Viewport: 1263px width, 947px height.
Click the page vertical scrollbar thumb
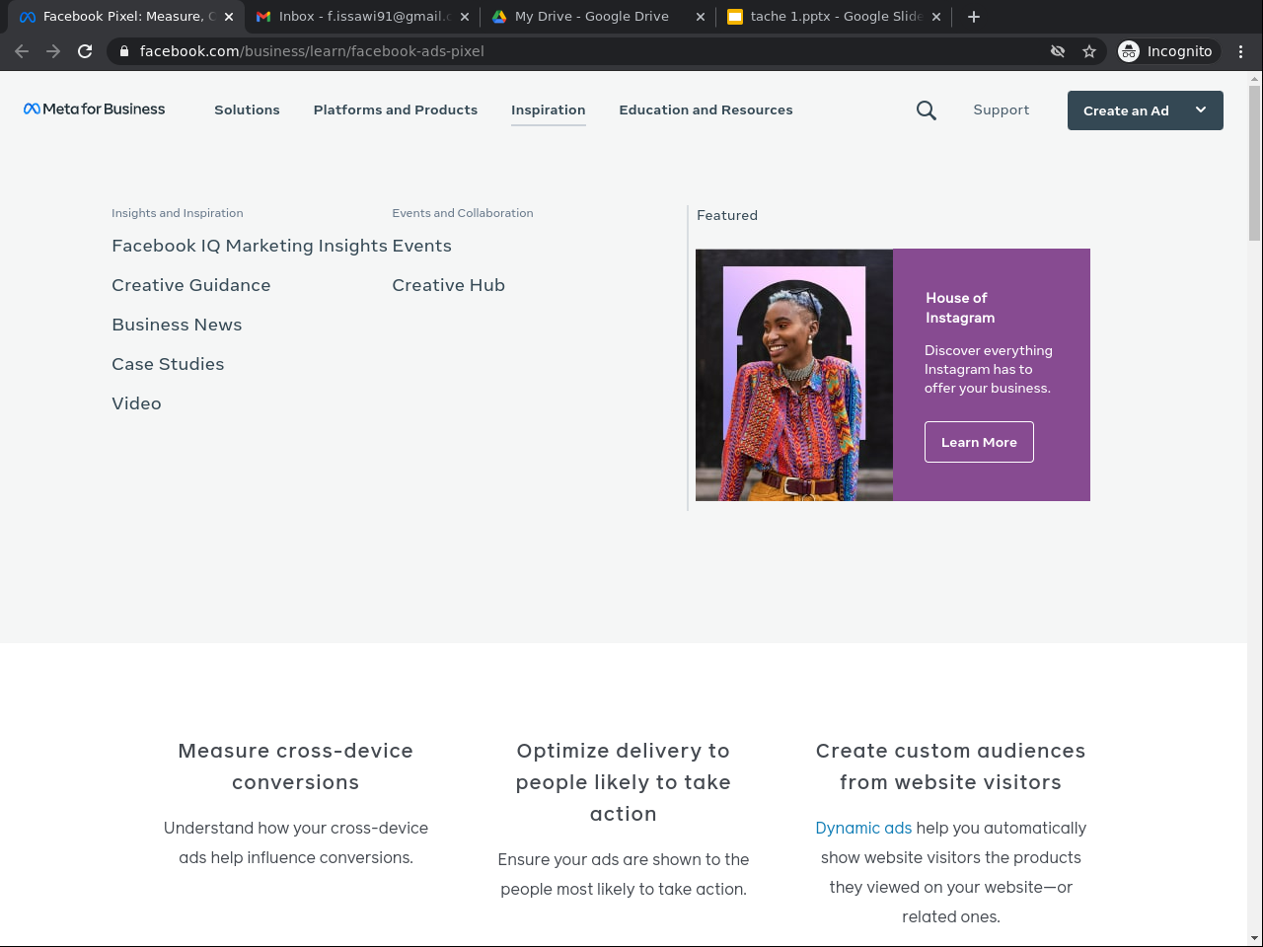pyautogui.click(x=1254, y=163)
